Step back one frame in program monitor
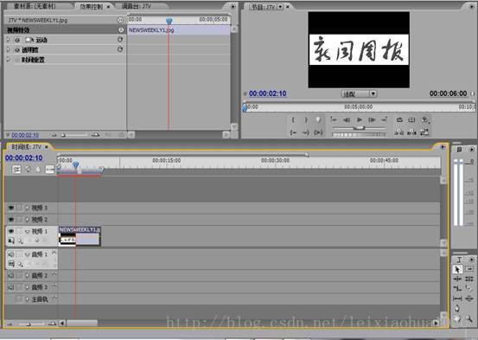The height and width of the screenshot is (340, 478). click(x=347, y=120)
